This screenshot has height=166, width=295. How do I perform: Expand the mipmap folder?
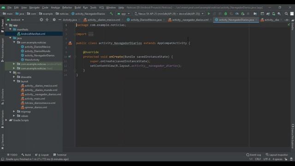coord(14,112)
